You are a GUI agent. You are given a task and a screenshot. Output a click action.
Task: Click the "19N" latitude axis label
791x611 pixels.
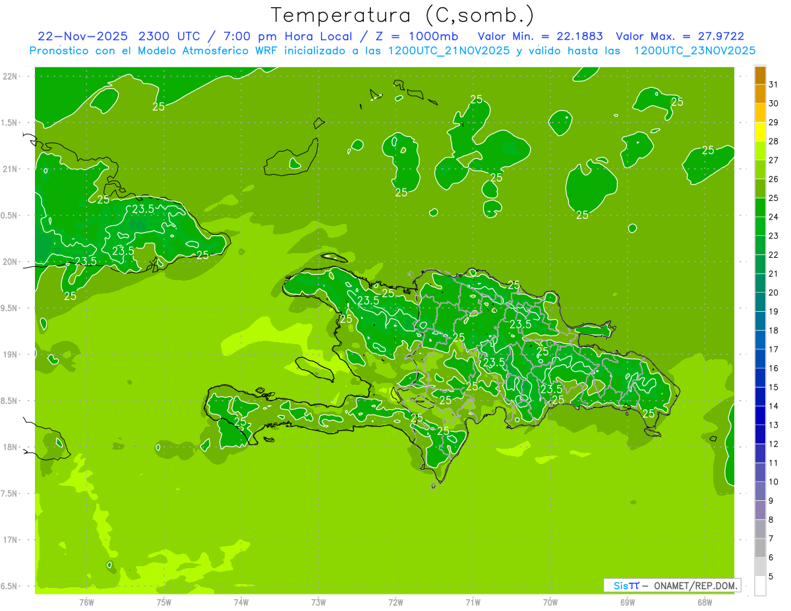[x=11, y=355]
